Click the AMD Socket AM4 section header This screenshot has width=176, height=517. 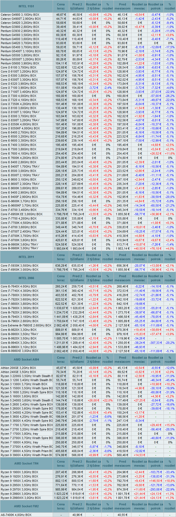[26, 359]
